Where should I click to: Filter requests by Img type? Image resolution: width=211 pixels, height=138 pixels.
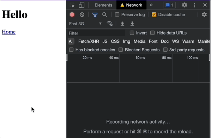point(126,41)
